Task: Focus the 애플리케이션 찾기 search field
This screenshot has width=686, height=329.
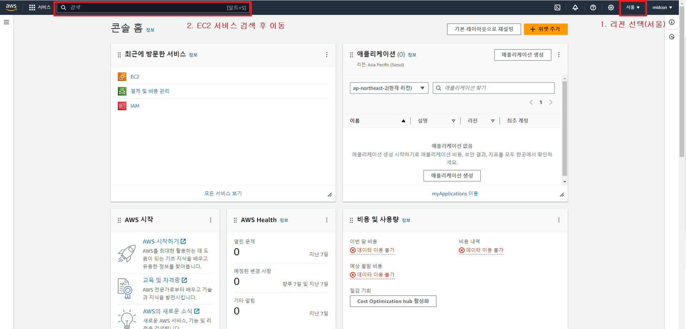Action: (494, 88)
